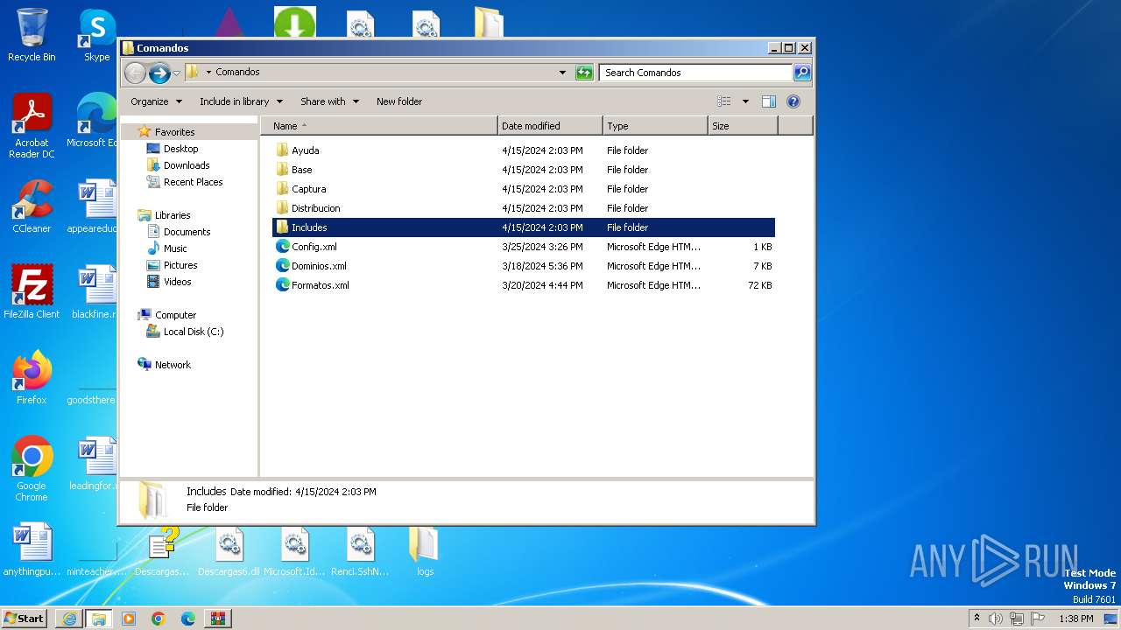Click the Change your view icon
The width and height of the screenshot is (1121, 630).
tap(723, 101)
